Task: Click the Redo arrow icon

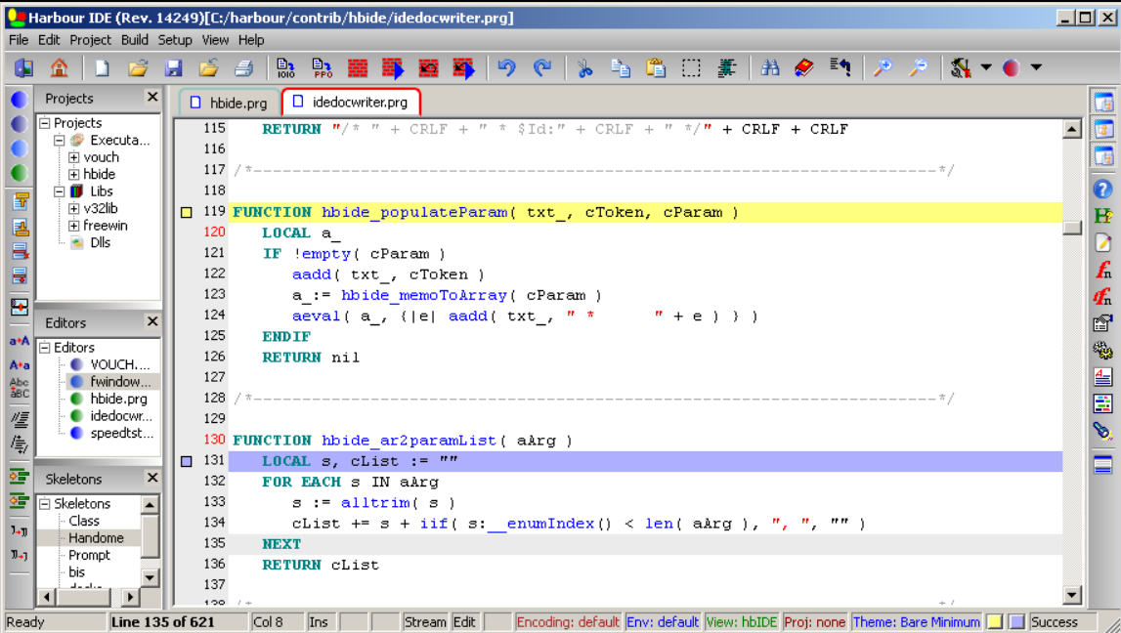Action: coord(542,68)
